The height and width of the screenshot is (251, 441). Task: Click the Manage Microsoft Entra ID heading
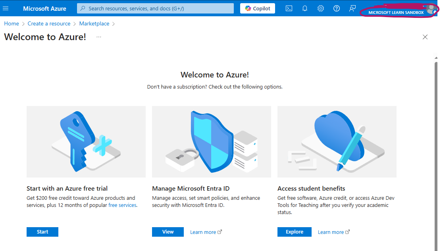pyautogui.click(x=191, y=189)
